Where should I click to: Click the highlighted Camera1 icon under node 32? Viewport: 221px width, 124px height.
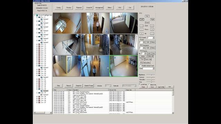click(41, 91)
